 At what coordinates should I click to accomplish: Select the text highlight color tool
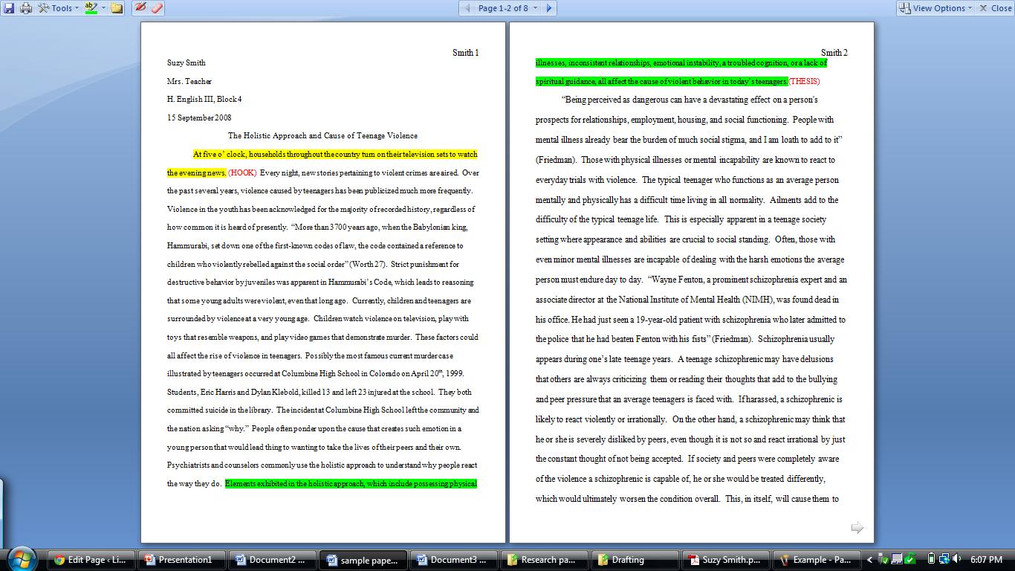coord(91,8)
